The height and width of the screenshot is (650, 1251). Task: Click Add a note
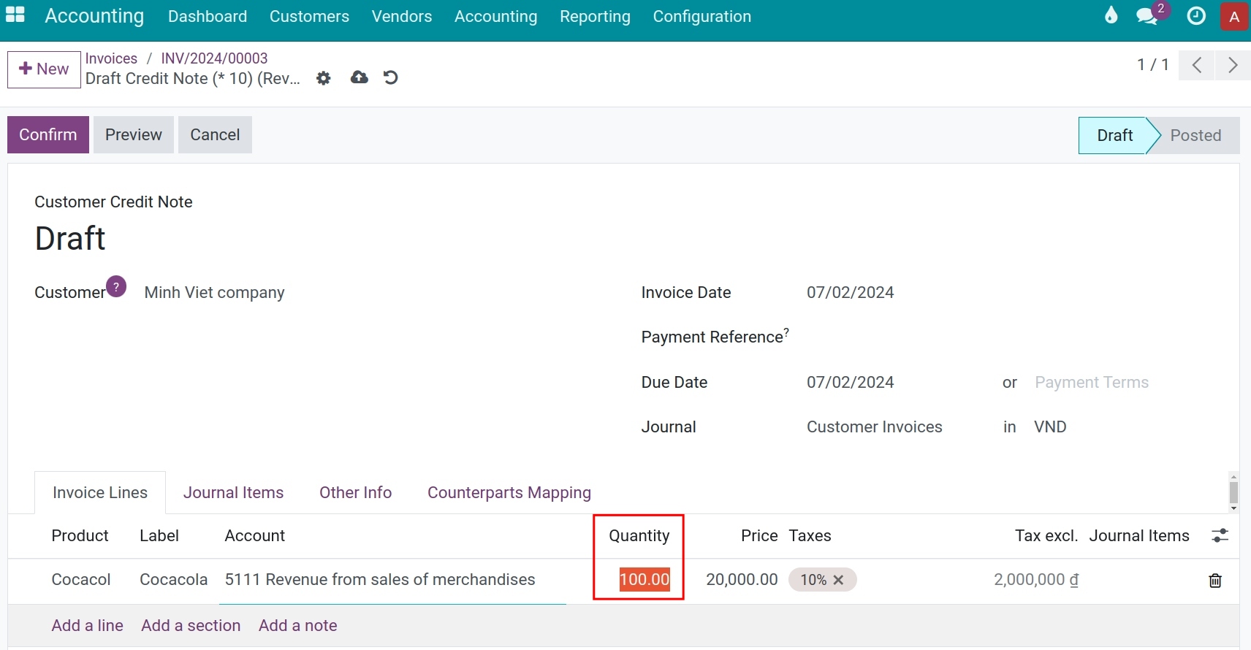[x=297, y=626]
